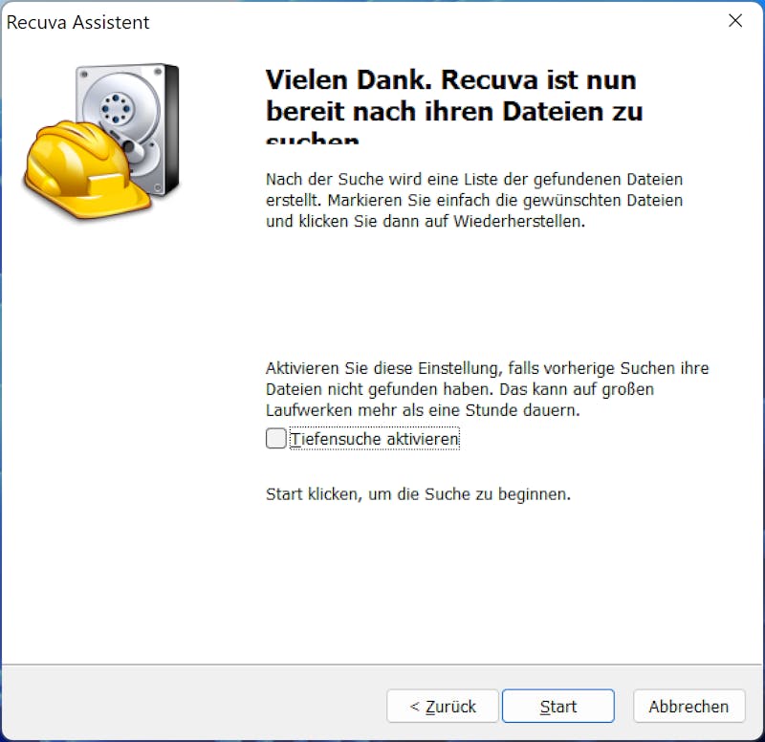This screenshot has height=742, width=765.
Task: Click Start to begin the search
Action: pyautogui.click(x=558, y=706)
